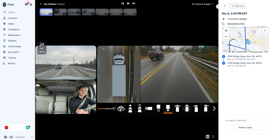Click trip start point A address
This screenshot has height=140, width=272.
(245, 63)
